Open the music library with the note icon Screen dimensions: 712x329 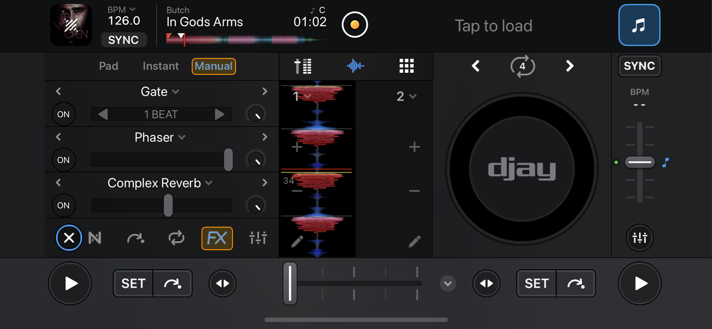639,25
